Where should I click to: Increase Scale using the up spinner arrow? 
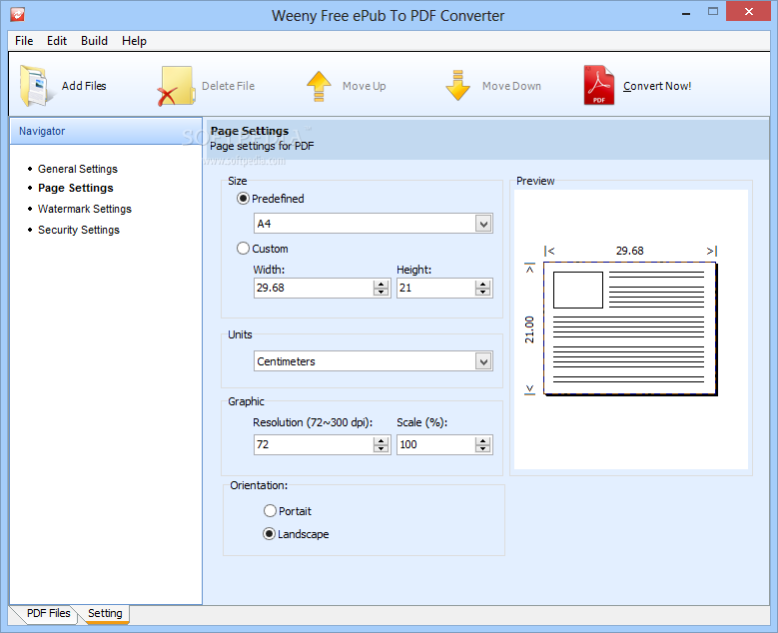pyautogui.click(x=482, y=441)
